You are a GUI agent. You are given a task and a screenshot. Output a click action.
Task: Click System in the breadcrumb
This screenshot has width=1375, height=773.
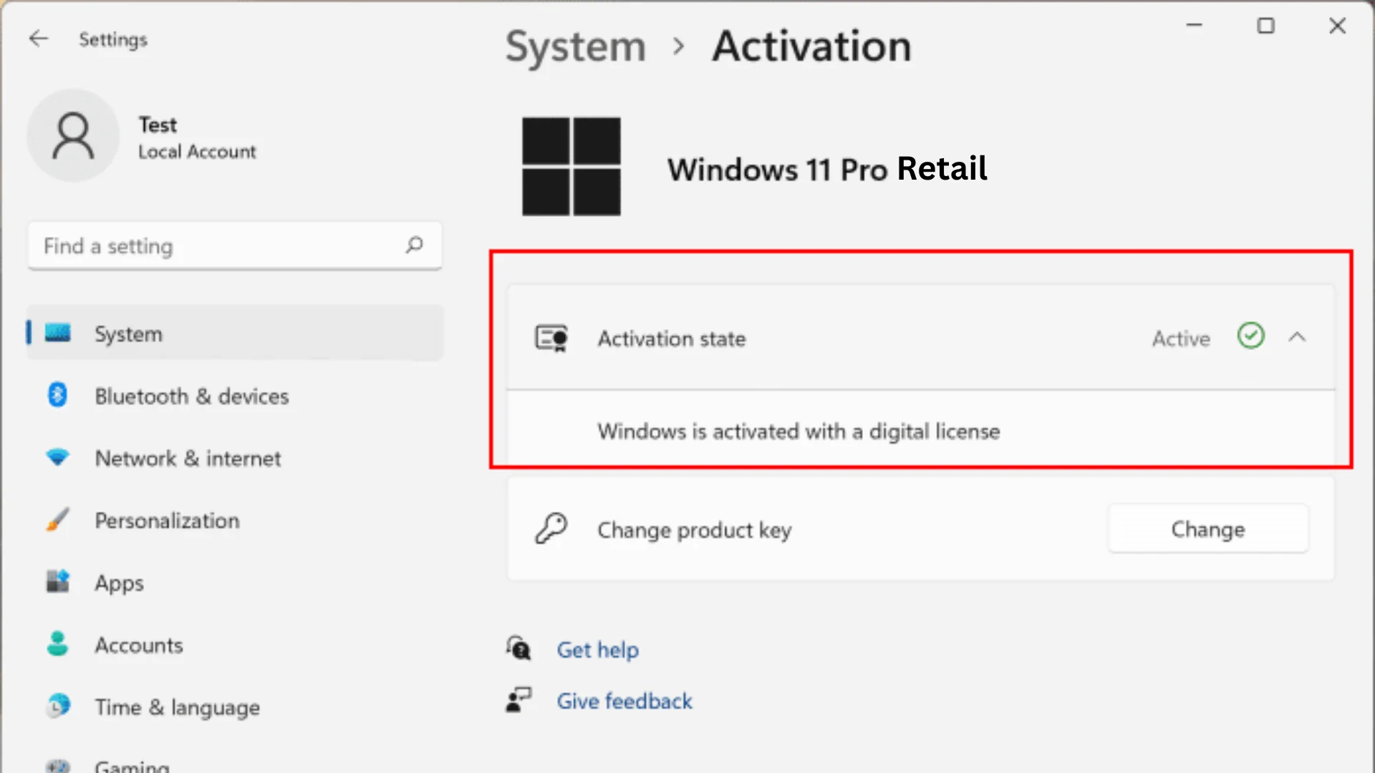tap(576, 47)
